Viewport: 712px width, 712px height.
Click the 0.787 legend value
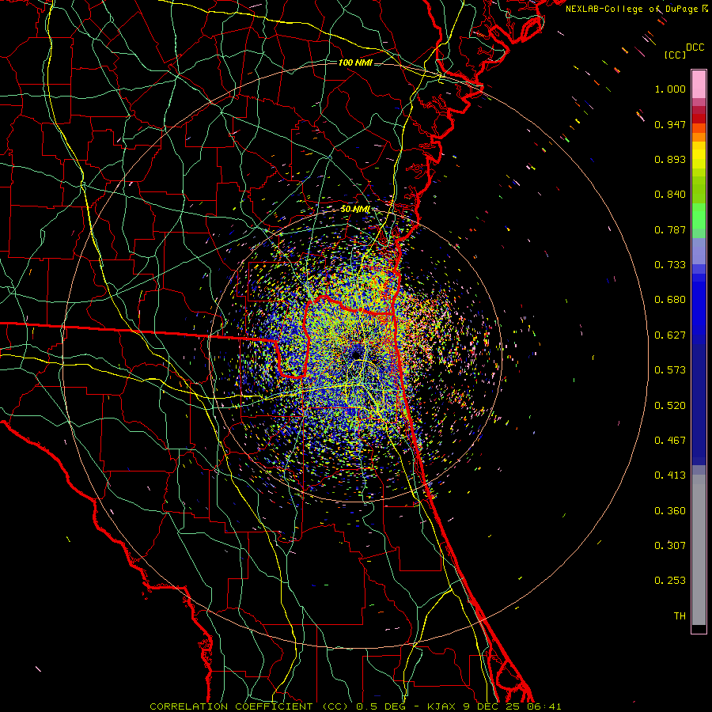click(x=670, y=229)
